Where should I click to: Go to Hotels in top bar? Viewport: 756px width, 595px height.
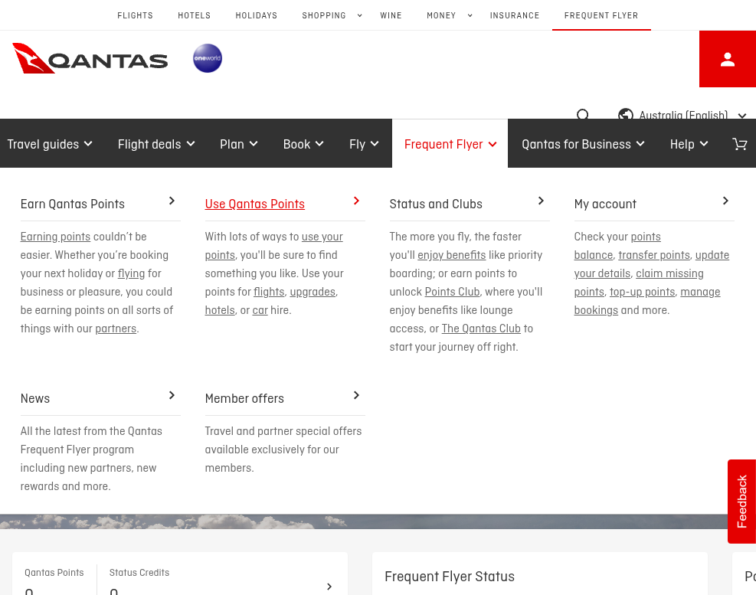195,15
